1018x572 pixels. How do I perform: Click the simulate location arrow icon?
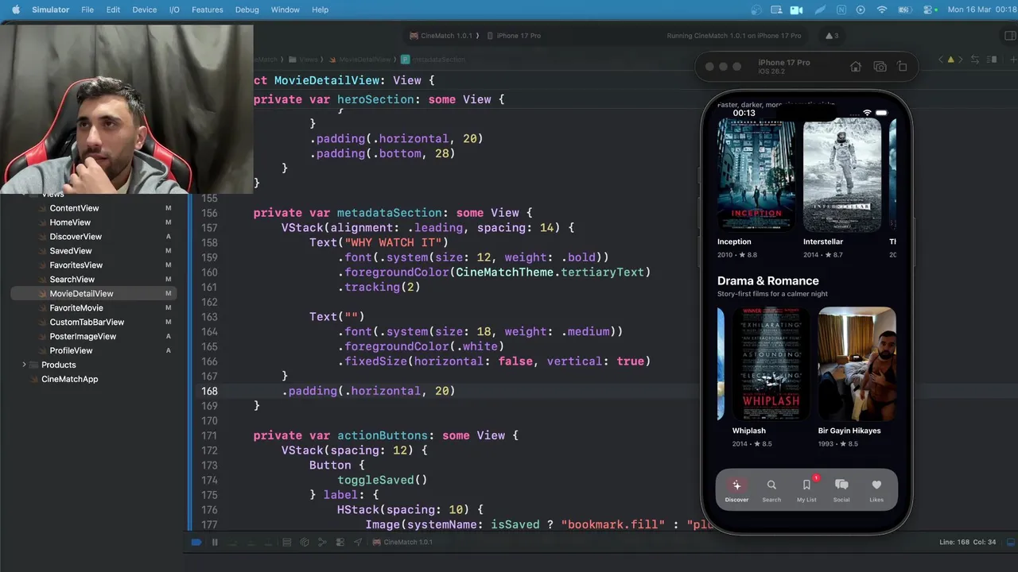click(x=358, y=543)
